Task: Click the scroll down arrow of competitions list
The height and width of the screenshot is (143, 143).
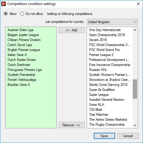Action: click(135, 125)
